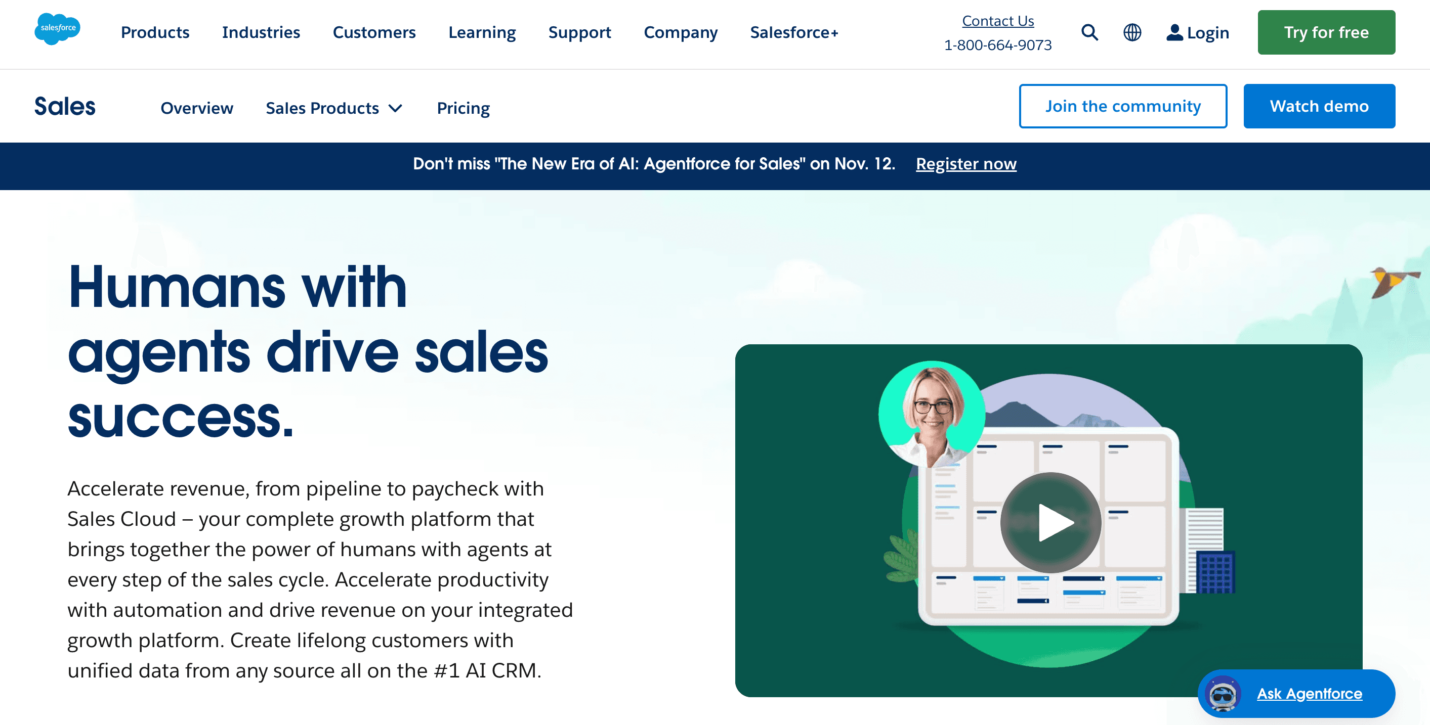This screenshot has height=725, width=1430.
Task: Click the Salesforce cloud logo
Action: 57,29
